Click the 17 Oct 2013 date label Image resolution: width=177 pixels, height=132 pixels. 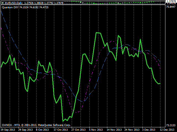(x=61, y=130)
